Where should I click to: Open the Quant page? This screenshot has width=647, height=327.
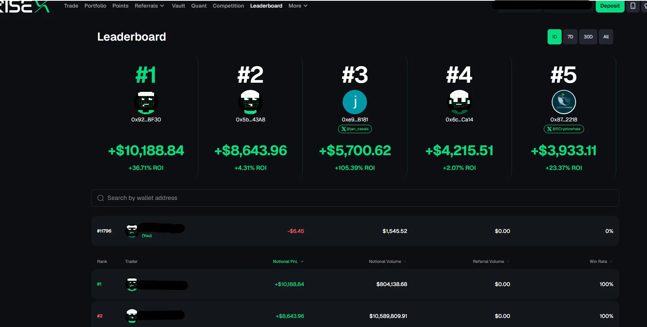[x=199, y=6]
